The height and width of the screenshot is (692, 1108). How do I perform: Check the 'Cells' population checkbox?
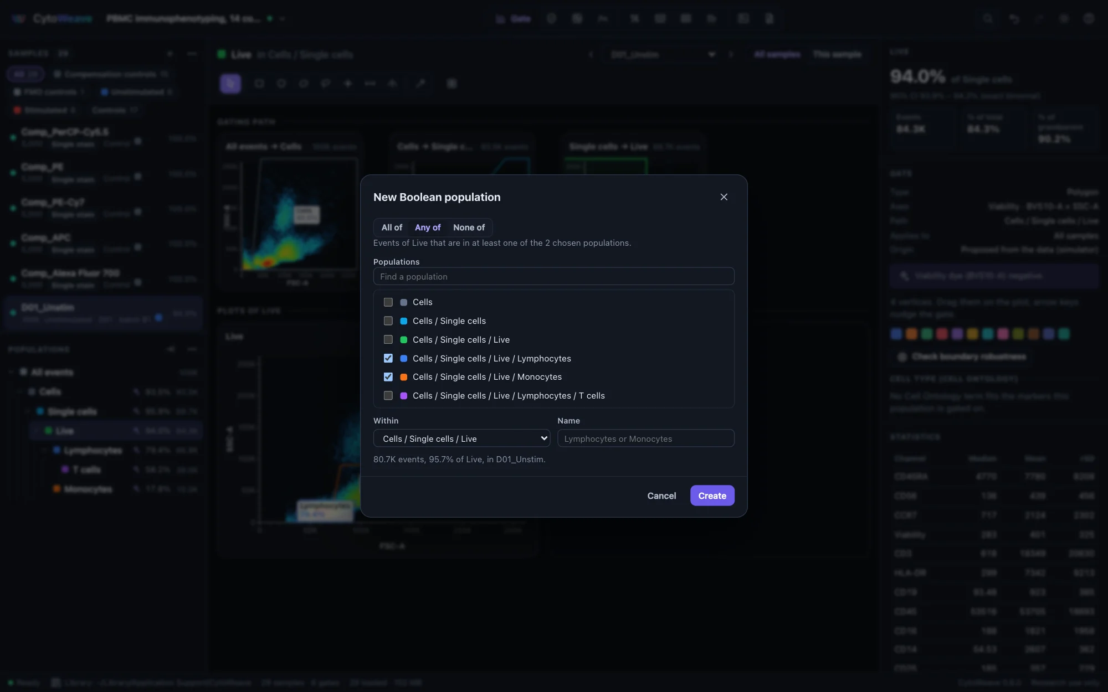coord(388,302)
